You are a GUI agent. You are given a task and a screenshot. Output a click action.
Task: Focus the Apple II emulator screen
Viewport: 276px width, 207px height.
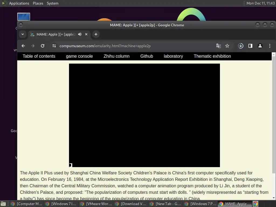[144, 115]
